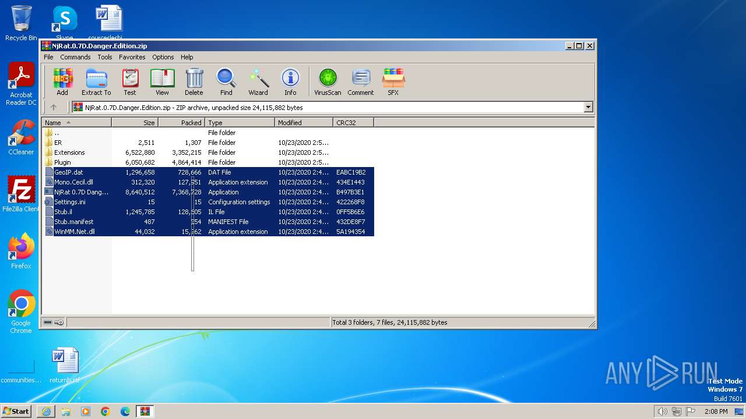Open Chrome from taskbar

[105, 411]
